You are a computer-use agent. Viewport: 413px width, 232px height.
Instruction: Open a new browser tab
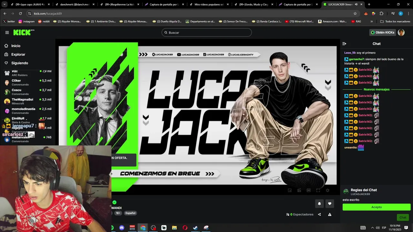(x=369, y=5)
